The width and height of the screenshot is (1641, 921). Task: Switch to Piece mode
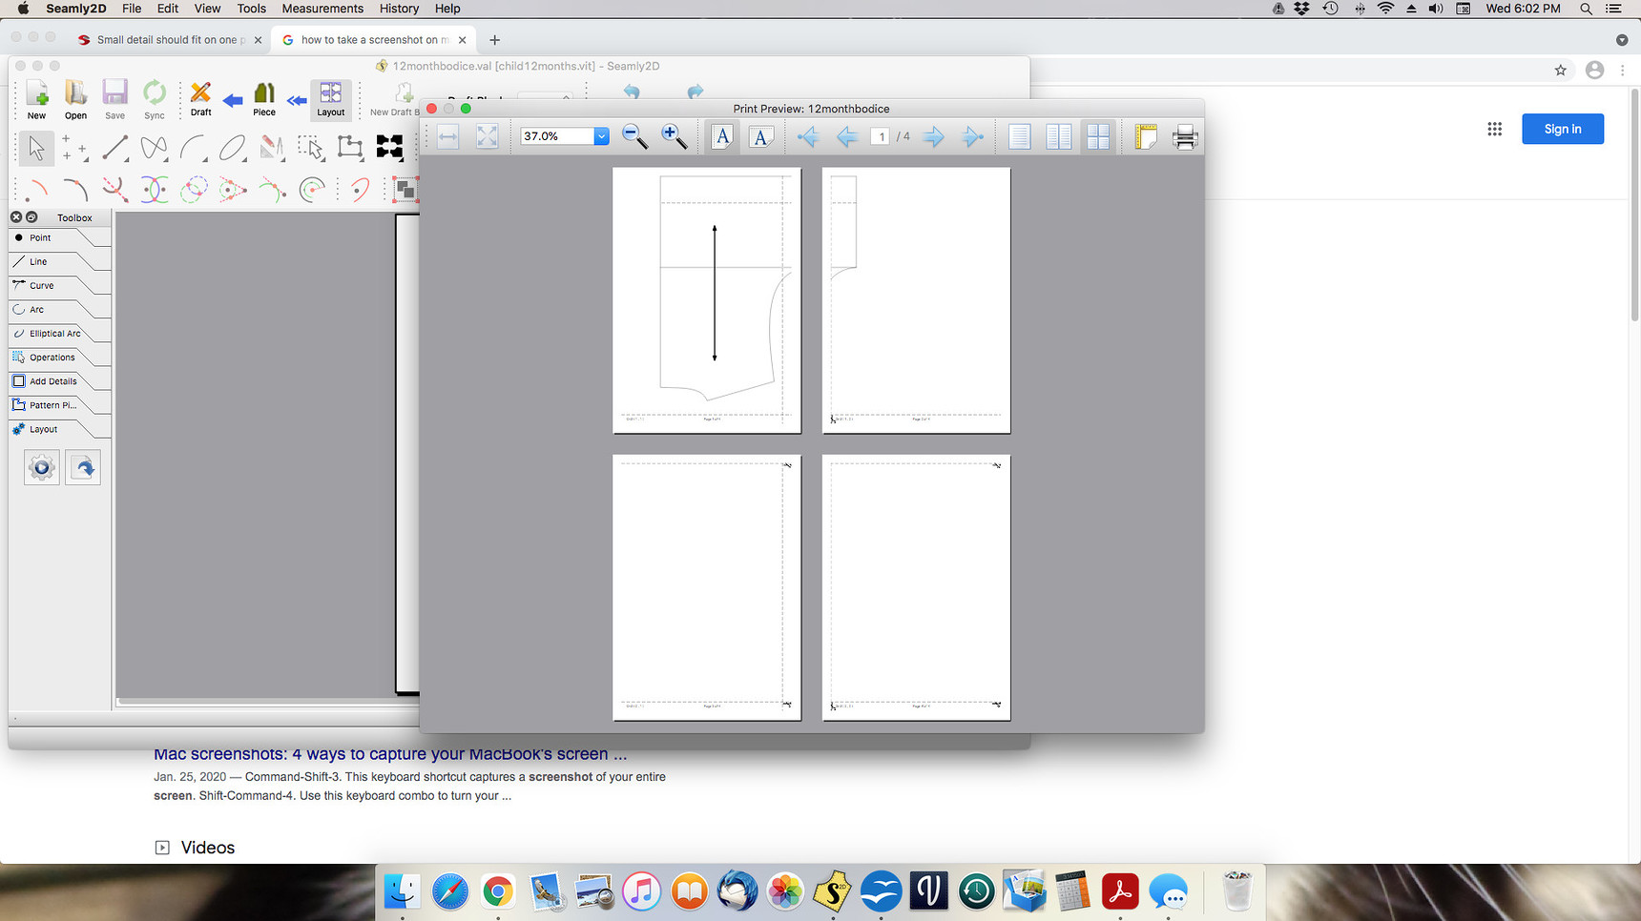pyautogui.click(x=263, y=98)
